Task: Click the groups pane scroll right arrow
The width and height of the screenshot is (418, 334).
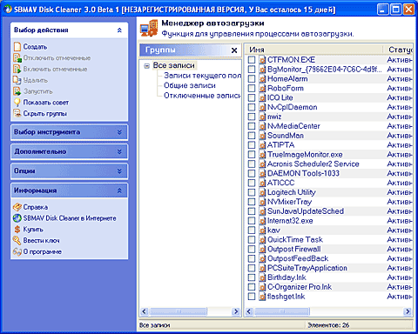Action: [x=236, y=311]
